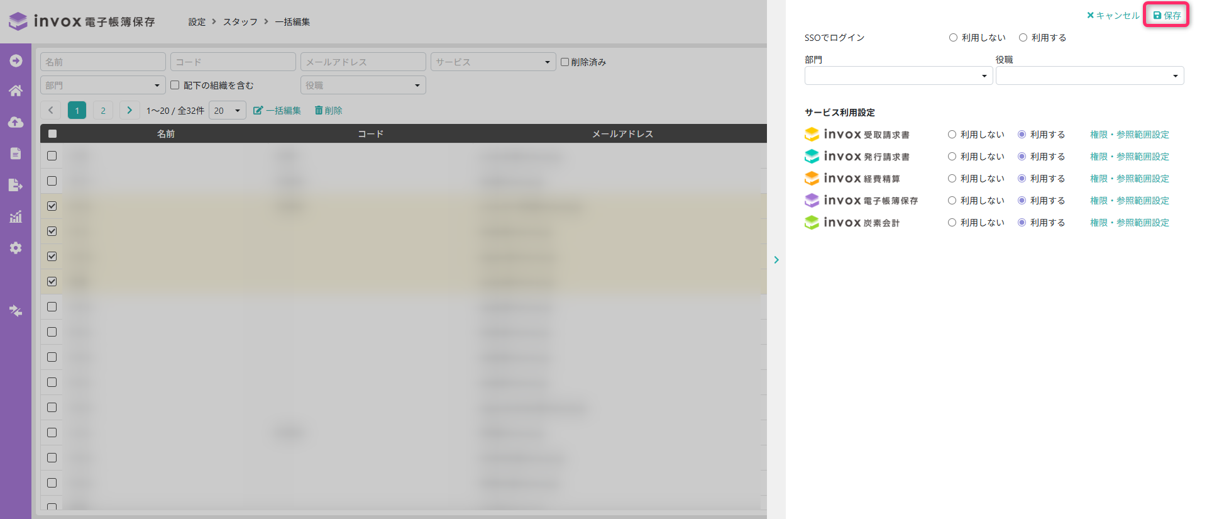1207x519 pixels.
Task: Collapse side panel with chevron handle
Action: [x=776, y=260]
